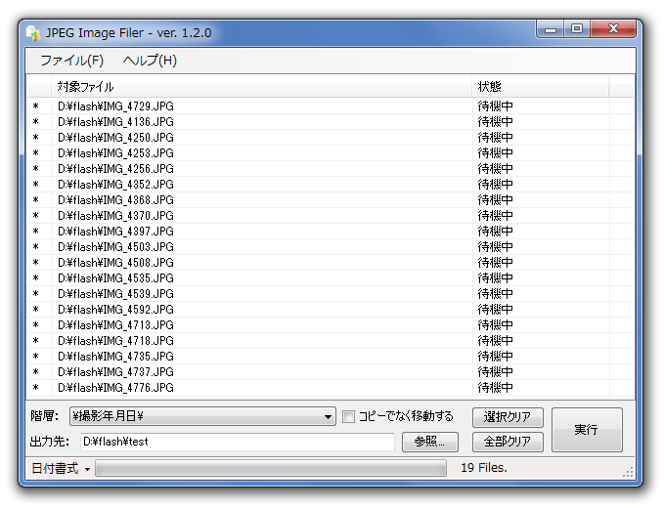This screenshot has height=509, width=664.
Task: Select row D:¥flash¥IMG_4352.JPG
Action: point(331,185)
